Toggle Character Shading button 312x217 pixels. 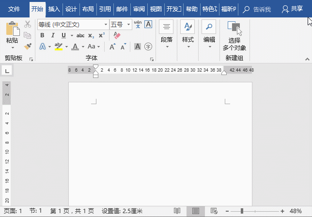(138, 46)
